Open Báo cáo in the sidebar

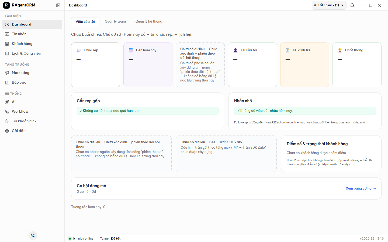point(32,83)
